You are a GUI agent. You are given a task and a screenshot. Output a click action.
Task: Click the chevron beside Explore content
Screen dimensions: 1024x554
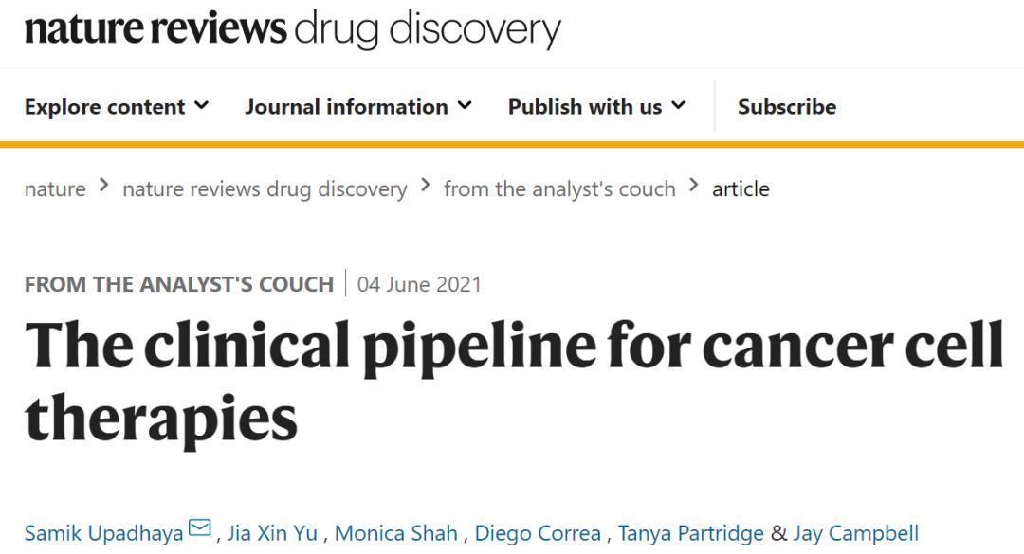pyautogui.click(x=200, y=106)
